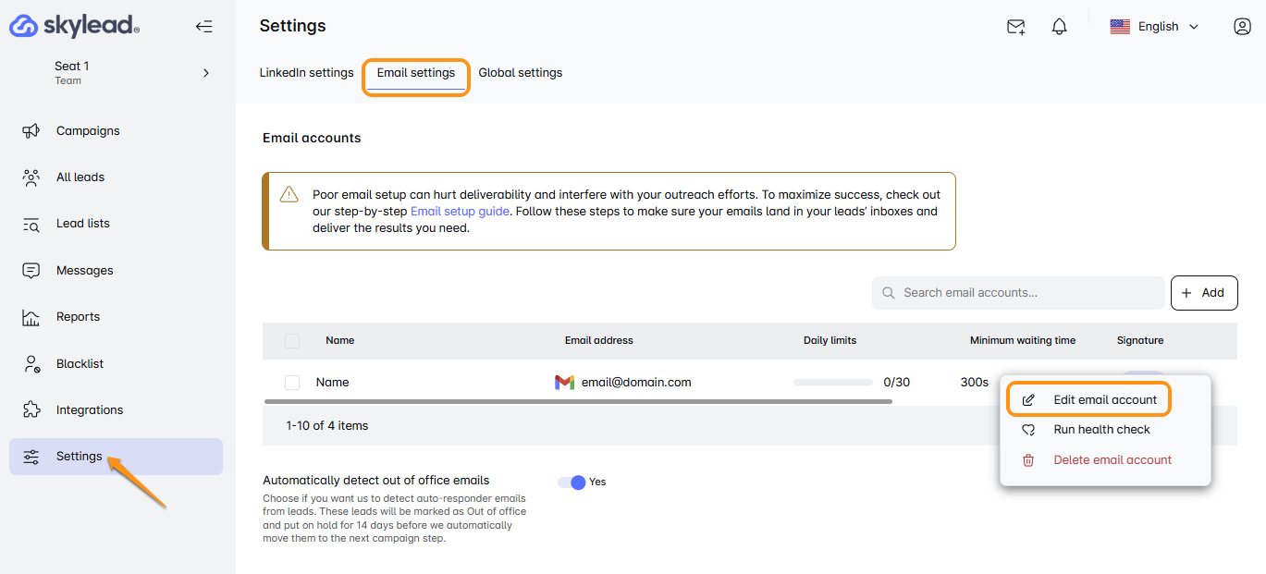The width and height of the screenshot is (1266, 574).
Task: Toggle the select-all checkbox in table header
Action: [292, 341]
